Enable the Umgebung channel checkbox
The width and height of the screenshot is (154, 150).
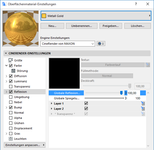(x=11, y=97)
